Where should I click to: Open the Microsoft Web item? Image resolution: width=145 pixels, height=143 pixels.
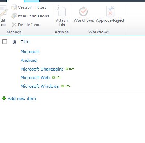(35, 78)
